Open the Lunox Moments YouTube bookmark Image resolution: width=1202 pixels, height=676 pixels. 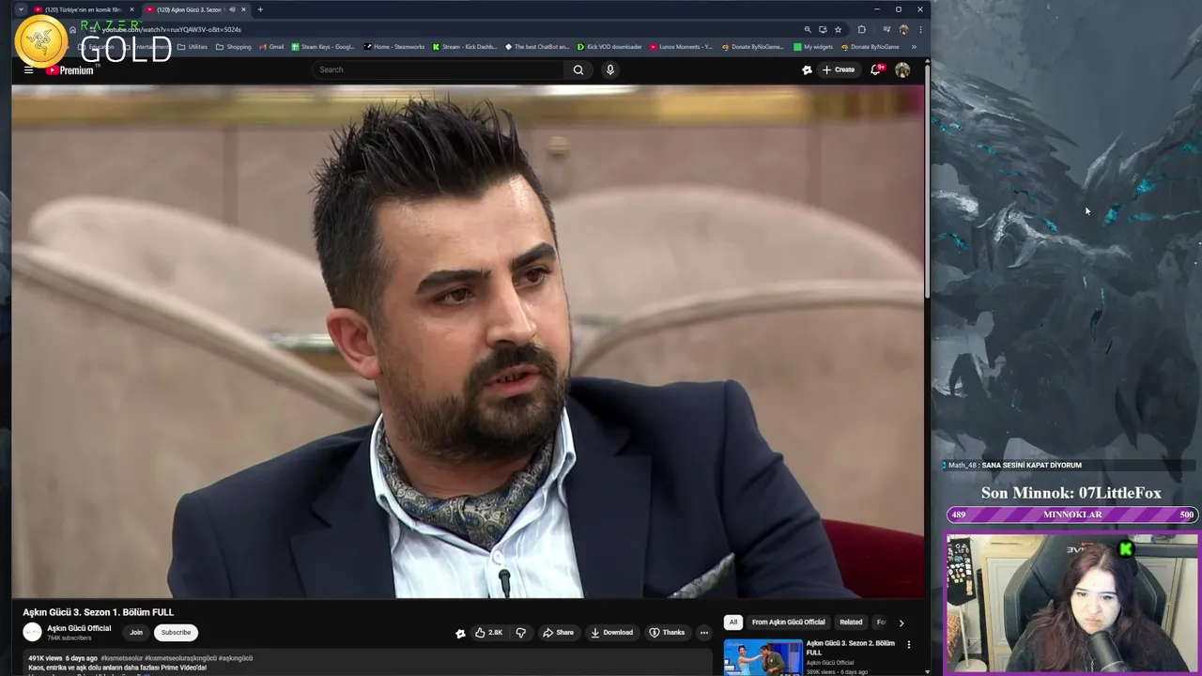682,47
